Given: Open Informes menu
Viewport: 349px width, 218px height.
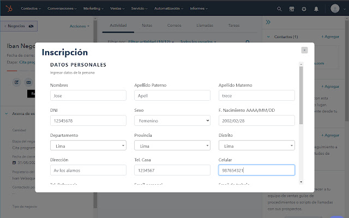Looking at the screenshot, I should click(x=198, y=9).
